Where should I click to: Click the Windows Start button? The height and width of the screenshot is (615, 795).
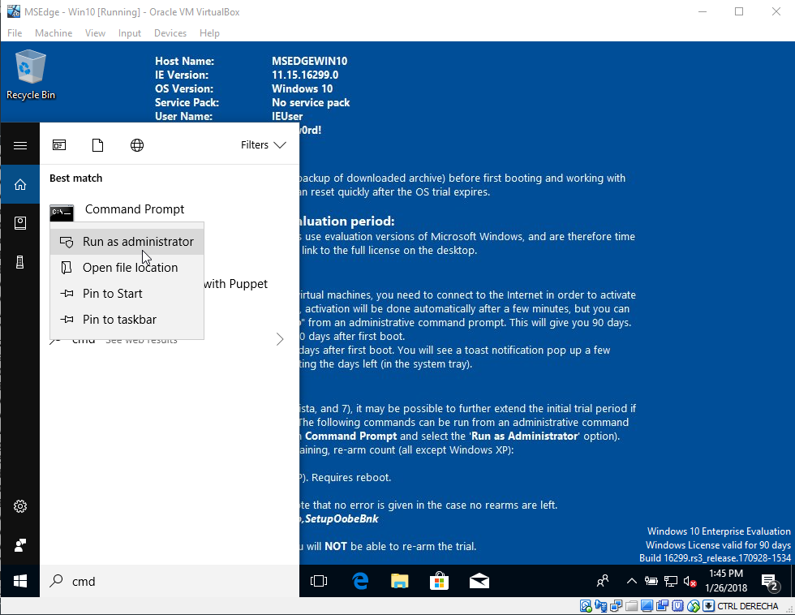(20, 581)
